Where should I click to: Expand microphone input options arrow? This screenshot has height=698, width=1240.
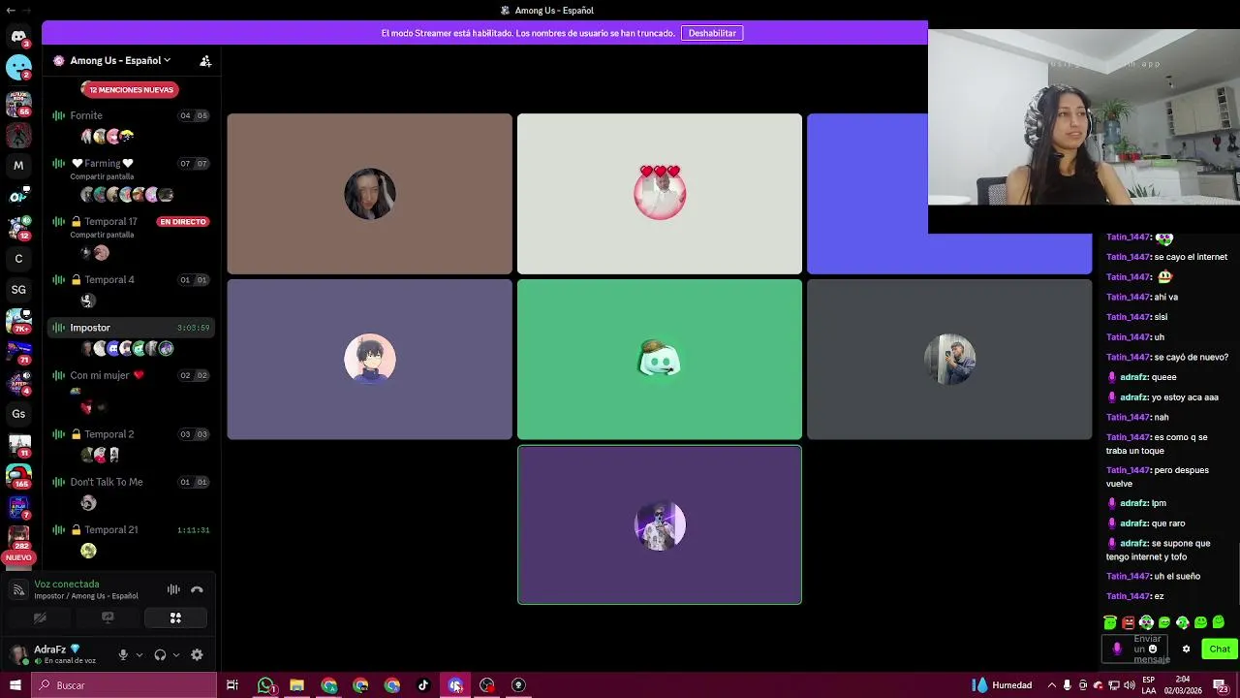click(x=139, y=654)
